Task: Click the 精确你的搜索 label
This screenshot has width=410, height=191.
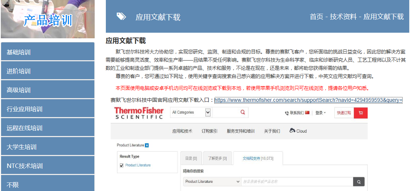Action: point(193,171)
